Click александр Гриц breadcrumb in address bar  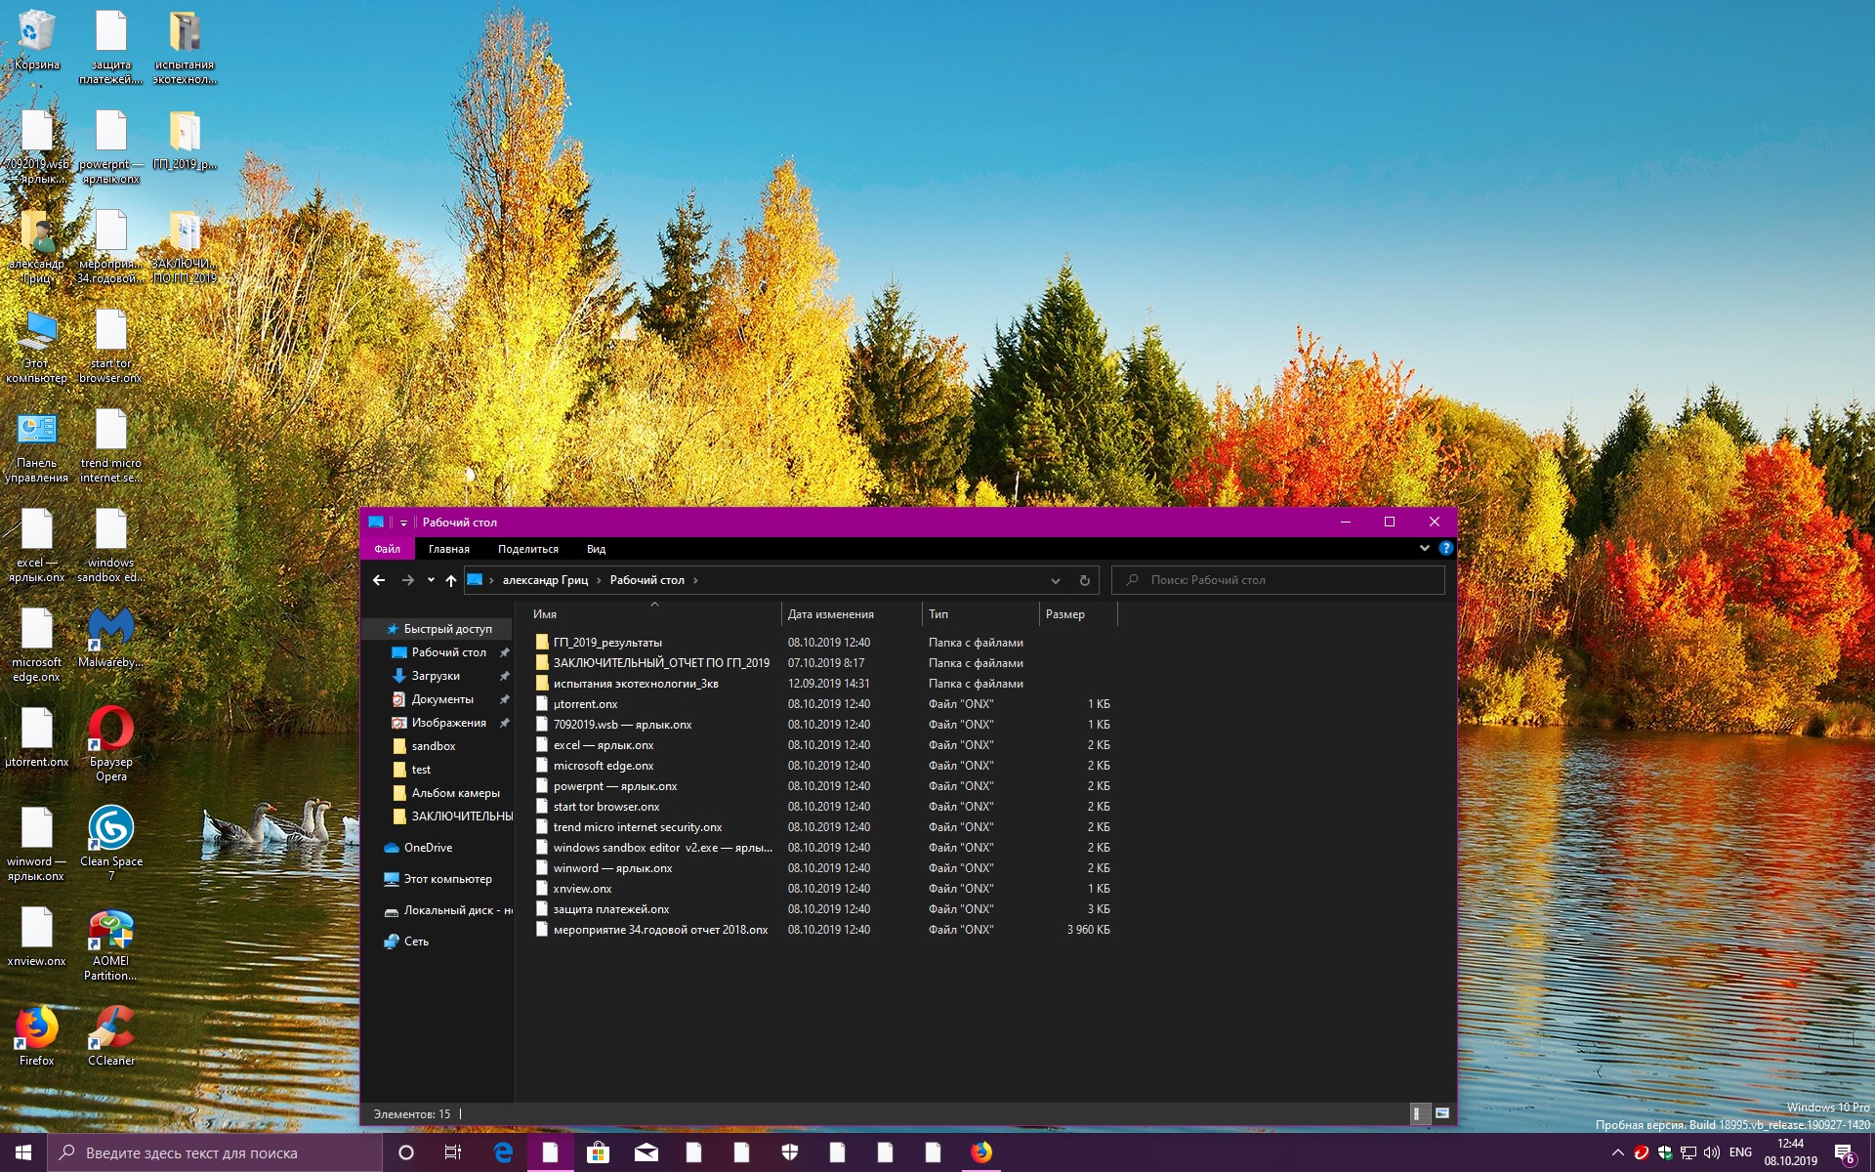pyautogui.click(x=545, y=580)
